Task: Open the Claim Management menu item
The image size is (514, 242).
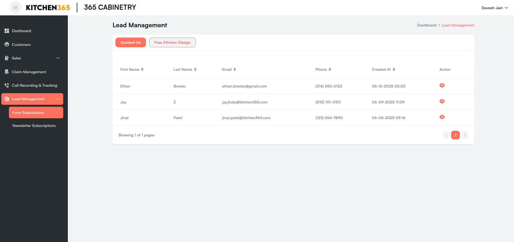Action: (32, 72)
